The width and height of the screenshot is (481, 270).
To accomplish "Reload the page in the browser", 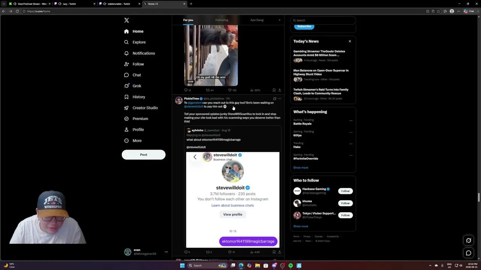I will 17,11.
